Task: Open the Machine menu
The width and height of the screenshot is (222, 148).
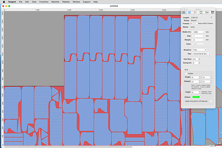Action: (x=55, y=2)
